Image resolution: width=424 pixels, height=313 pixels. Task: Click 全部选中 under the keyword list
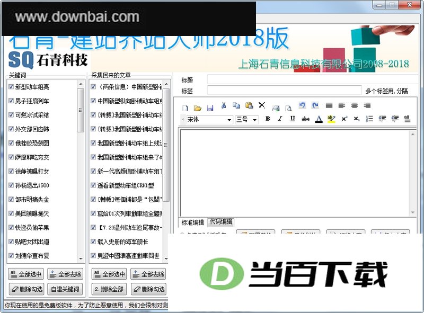(26, 274)
